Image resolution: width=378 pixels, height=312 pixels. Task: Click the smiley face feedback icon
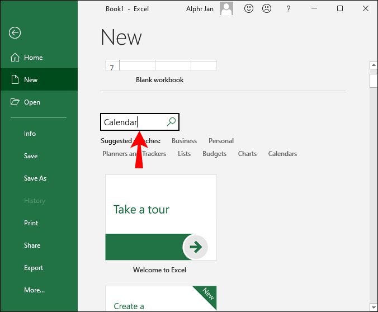[x=248, y=9]
